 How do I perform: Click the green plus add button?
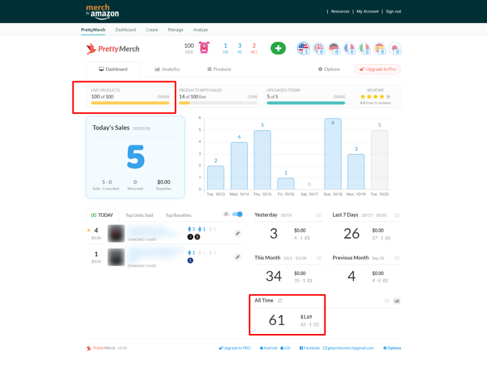coord(278,48)
